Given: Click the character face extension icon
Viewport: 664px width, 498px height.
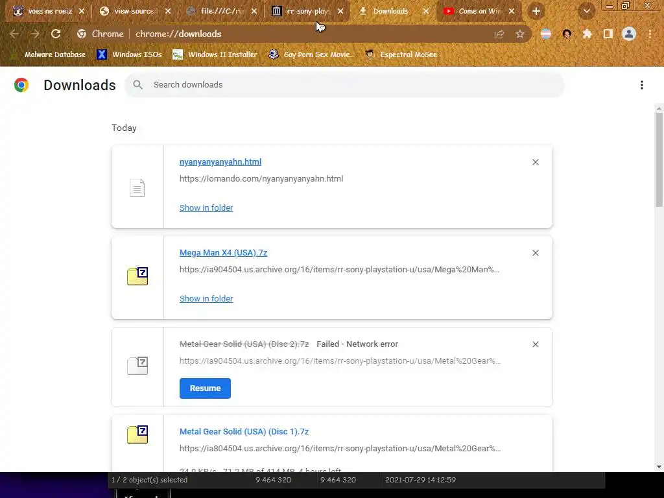Looking at the screenshot, I should 567,34.
